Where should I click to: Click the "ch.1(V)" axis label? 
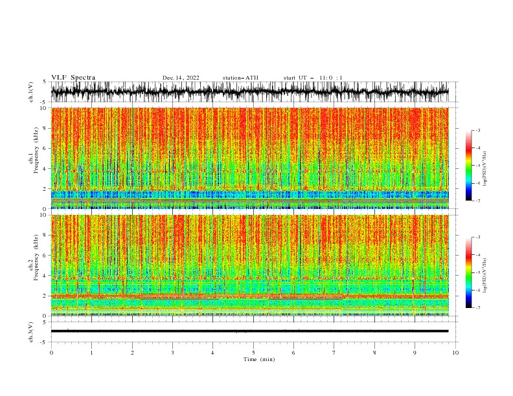31,92
